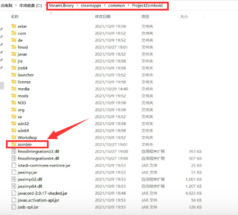Screen dimensions: 238x215
Task: Navigate to 此电脑 in breadcrumb
Action: click(x=6, y=5)
